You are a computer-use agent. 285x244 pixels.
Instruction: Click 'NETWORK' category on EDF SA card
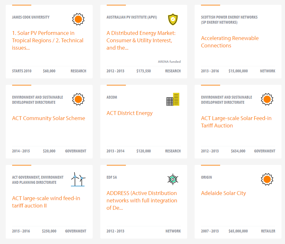(x=173, y=231)
